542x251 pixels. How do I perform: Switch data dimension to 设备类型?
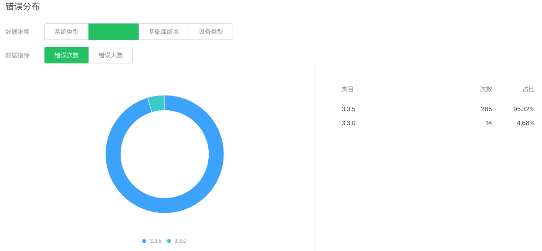(x=211, y=32)
